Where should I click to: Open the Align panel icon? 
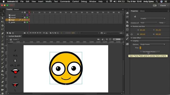[127, 22]
